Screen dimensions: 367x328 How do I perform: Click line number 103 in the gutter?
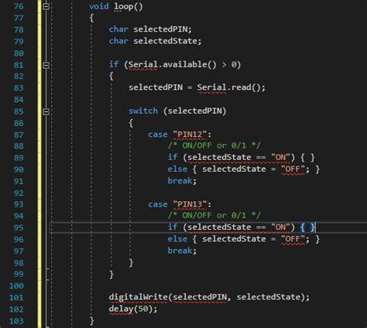point(16,321)
